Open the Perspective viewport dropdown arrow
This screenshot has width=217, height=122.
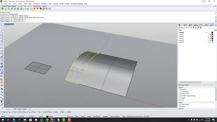tap(13, 24)
